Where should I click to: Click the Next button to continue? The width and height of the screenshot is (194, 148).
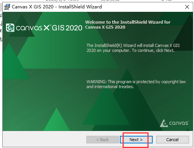(136, 140)
